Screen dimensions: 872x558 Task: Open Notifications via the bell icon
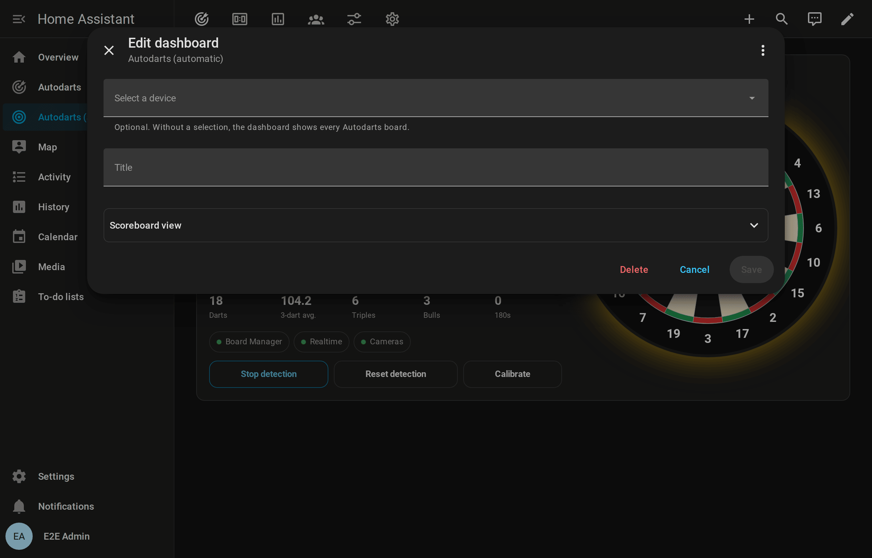19,506
